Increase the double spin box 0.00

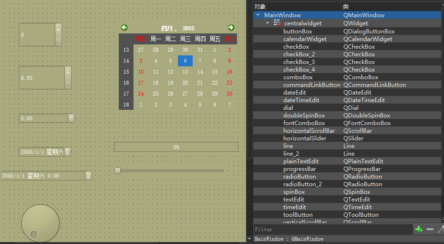(x=68, y=72)
